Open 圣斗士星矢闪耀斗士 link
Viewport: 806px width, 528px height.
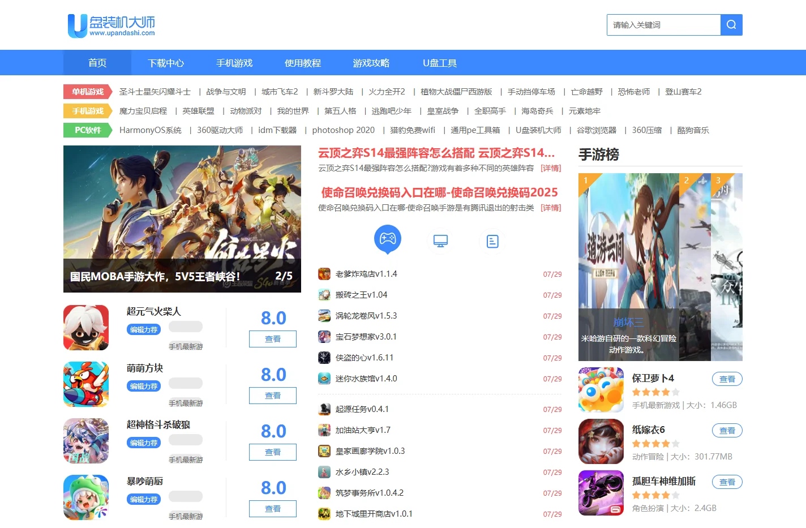pos(155,92)
